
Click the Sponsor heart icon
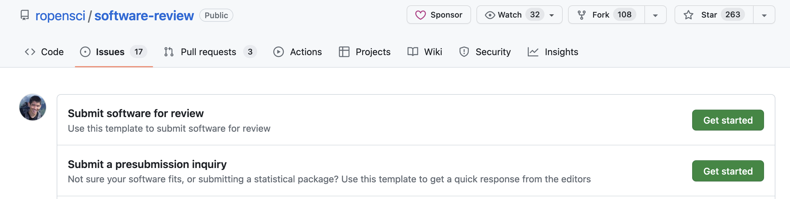[x=420, y=15]
